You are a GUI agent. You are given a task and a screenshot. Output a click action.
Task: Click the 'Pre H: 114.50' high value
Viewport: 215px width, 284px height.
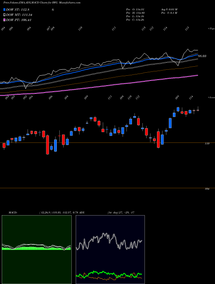point(135,13)
